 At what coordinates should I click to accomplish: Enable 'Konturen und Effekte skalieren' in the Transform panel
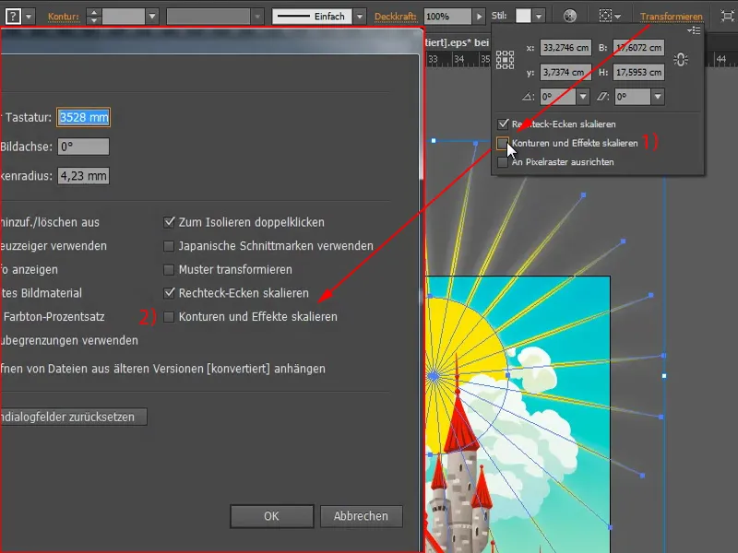(x=505, y=143)
